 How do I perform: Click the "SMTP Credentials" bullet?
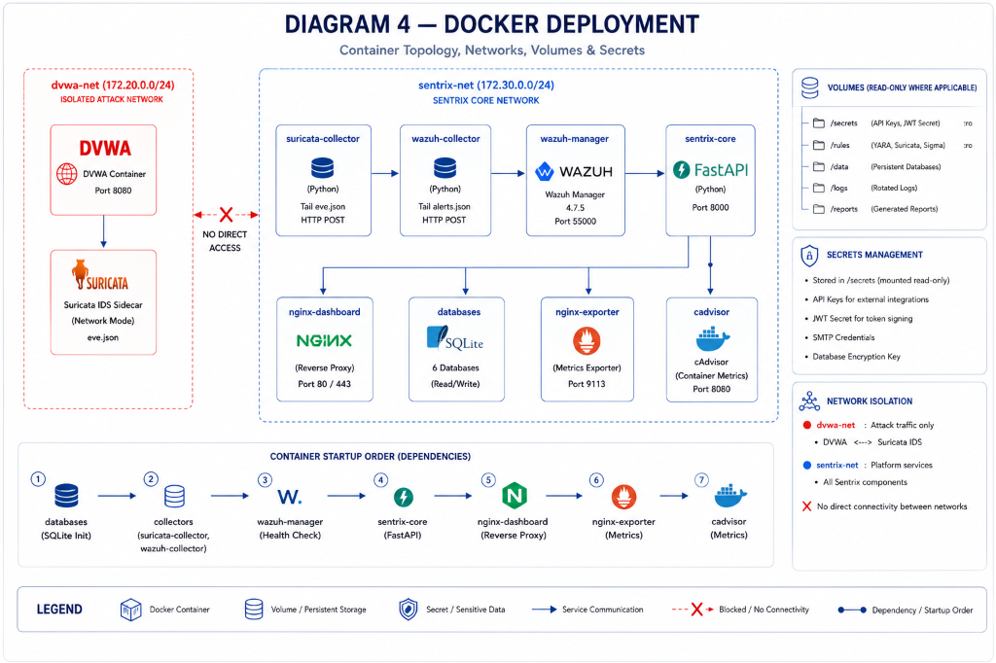click(843, 337)
